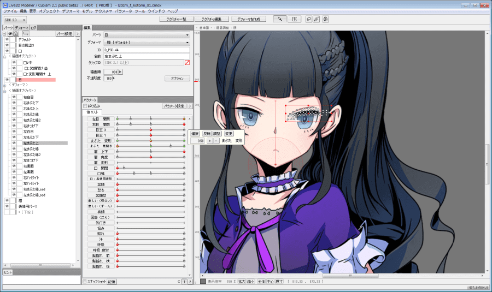Click the 眉 角度 parameter slider
492x292 pixels.
[151, 157]
